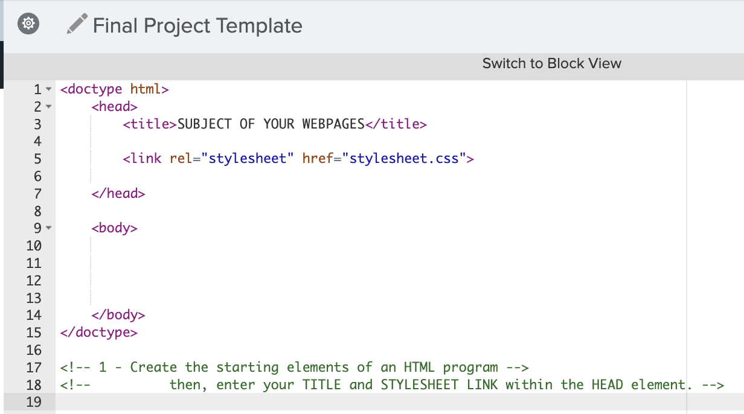The width and height of the screenshot is (744, 414).
Task: Click the comment on line 17
Action: click(x=295, y=368)
